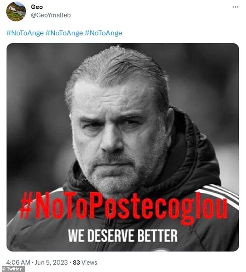Click the "WE DESERVE BETTER" caption
Image resolution: width=246 pixels, height=272 pixels.
click(123, 236)
